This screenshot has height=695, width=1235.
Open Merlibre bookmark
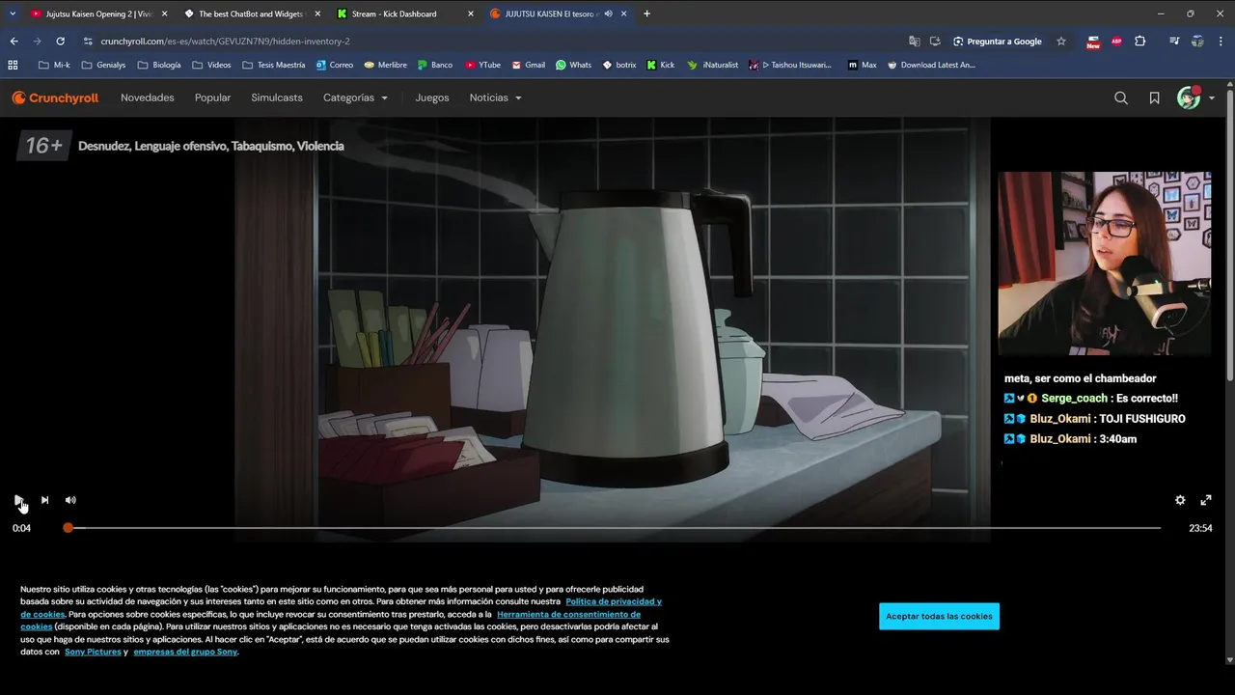[x=385, y=65]
